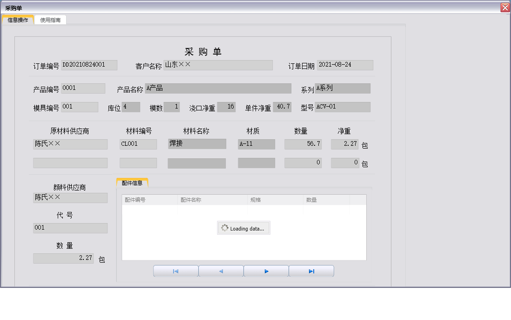Jump to the last record
This screenshot has height=320, width=511.
pos(311,270)
